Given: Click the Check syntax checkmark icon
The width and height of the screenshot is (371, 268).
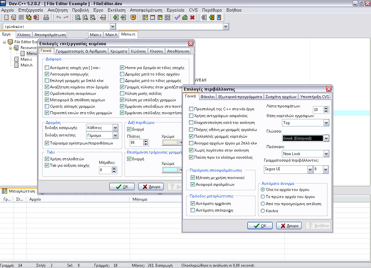Looking at the screenshot, I should pos(177,17).
